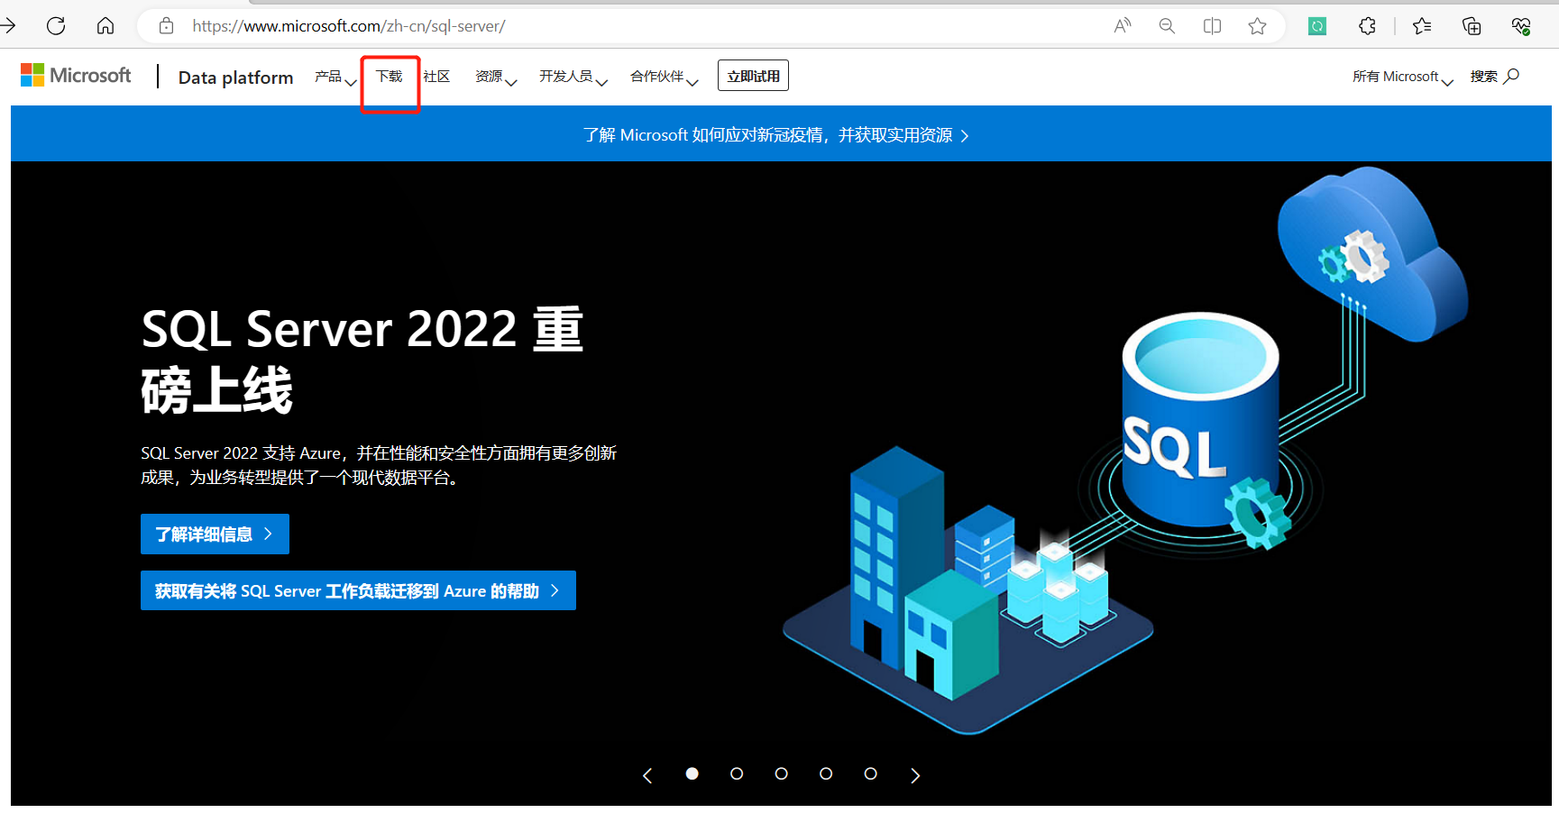1559x813 pixels.
Task: Open Browser essentials heart icon
Action: (x=1521, y=26)
